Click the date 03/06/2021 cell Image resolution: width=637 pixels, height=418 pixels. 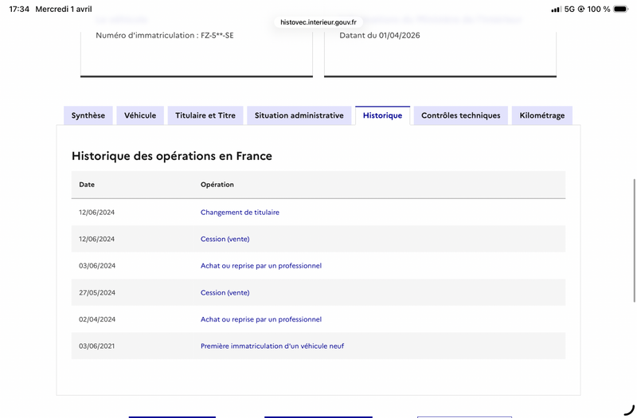coord(96,346)
